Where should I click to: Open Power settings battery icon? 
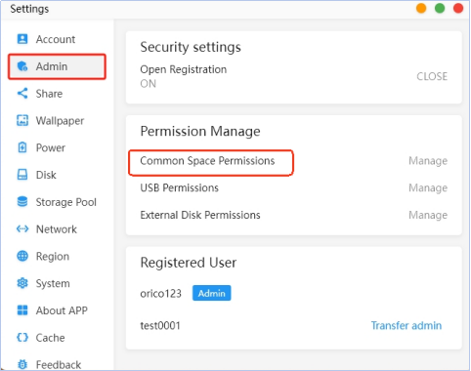22,147
